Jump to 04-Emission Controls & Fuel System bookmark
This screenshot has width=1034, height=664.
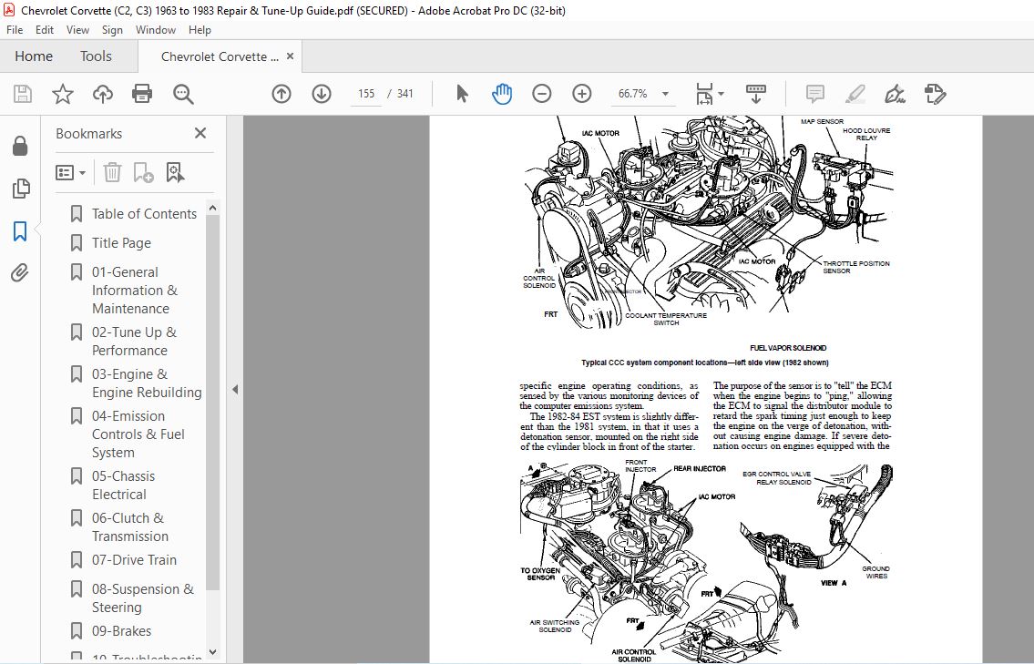tap(138, 434)
